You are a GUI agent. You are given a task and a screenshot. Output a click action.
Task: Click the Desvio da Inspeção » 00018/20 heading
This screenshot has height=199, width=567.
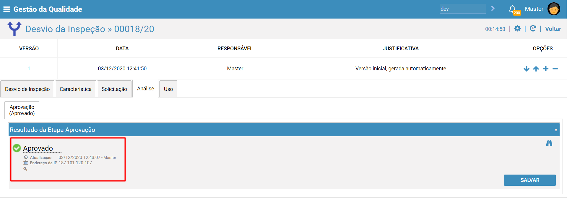(90, 29)
